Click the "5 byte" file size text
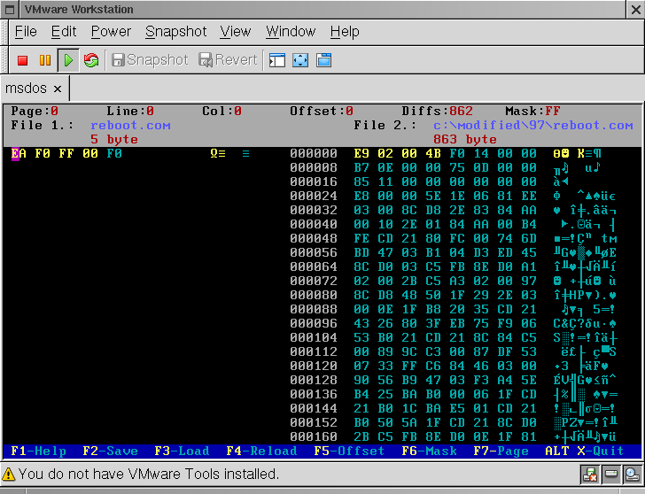645x494 pixels. (x=114, y=140)
